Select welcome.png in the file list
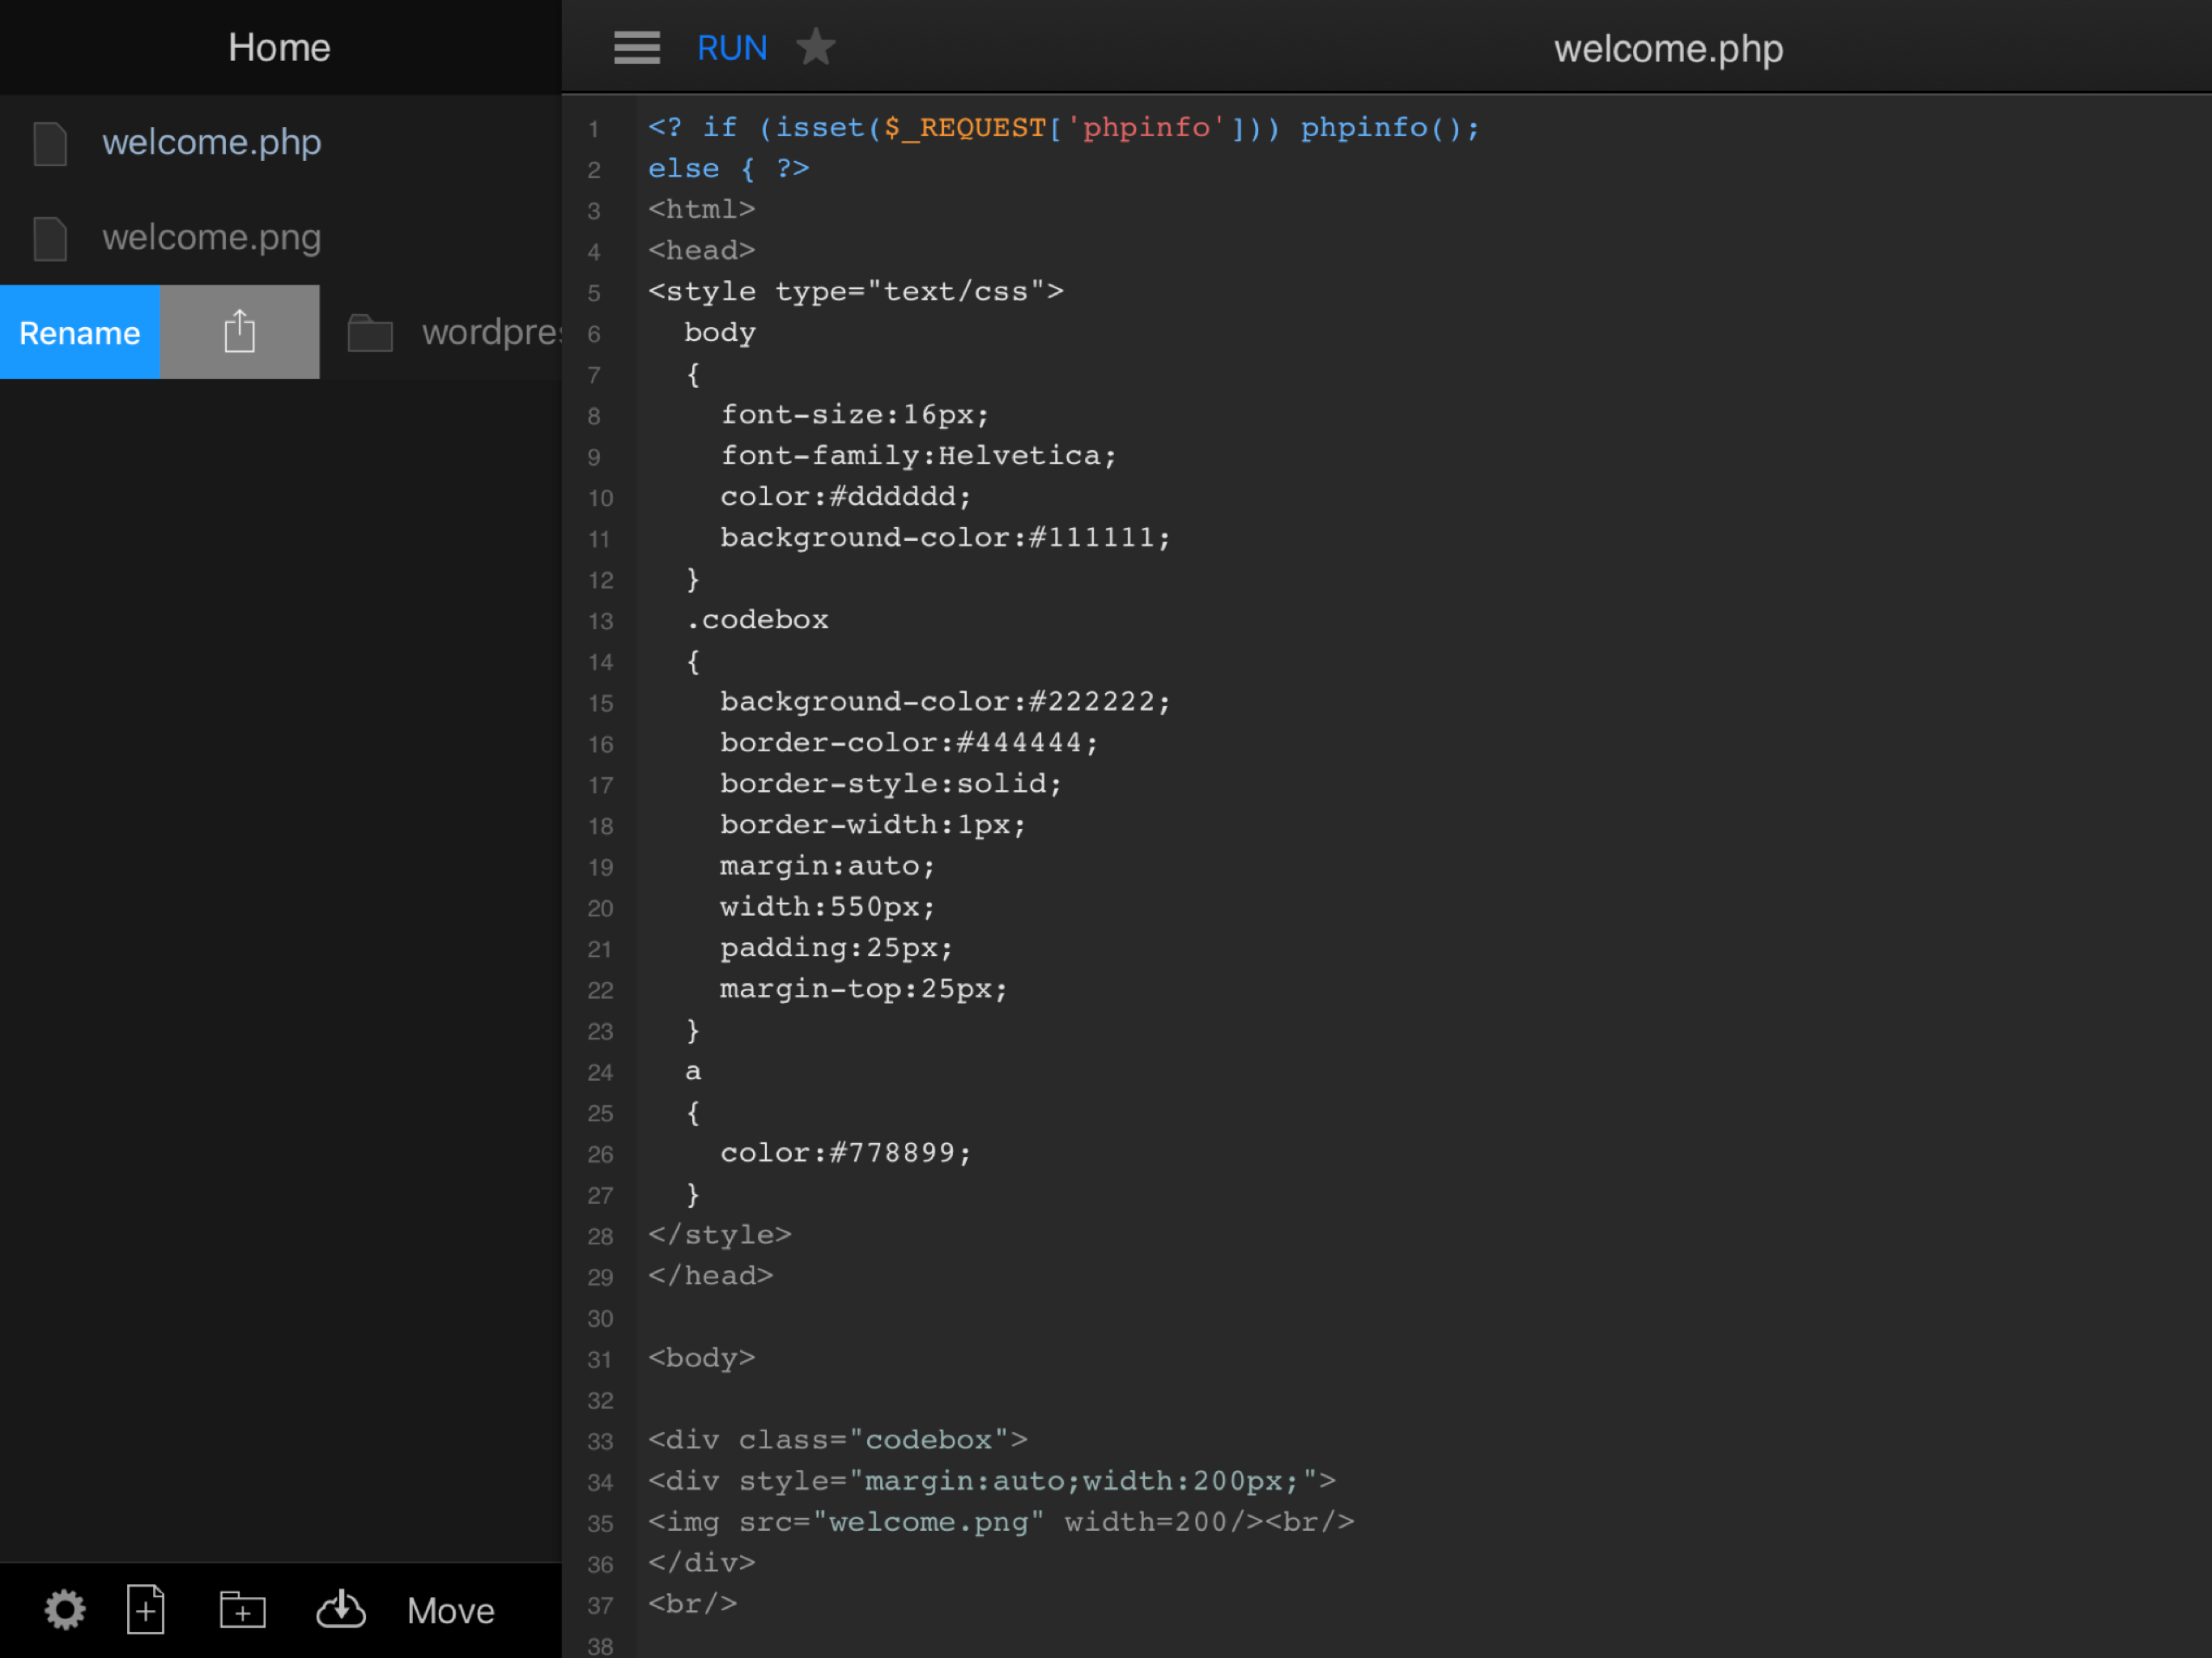2212x1658 pixels. (211, 237)
